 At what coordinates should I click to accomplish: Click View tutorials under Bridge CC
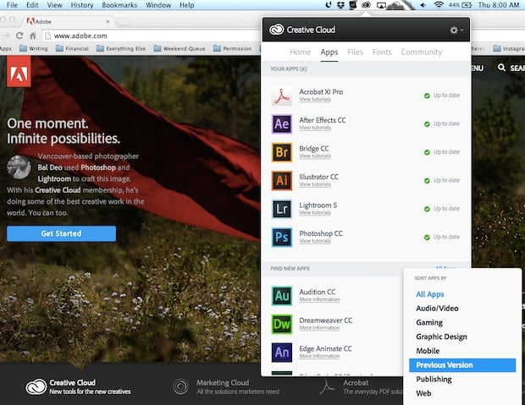coord(315,156)
